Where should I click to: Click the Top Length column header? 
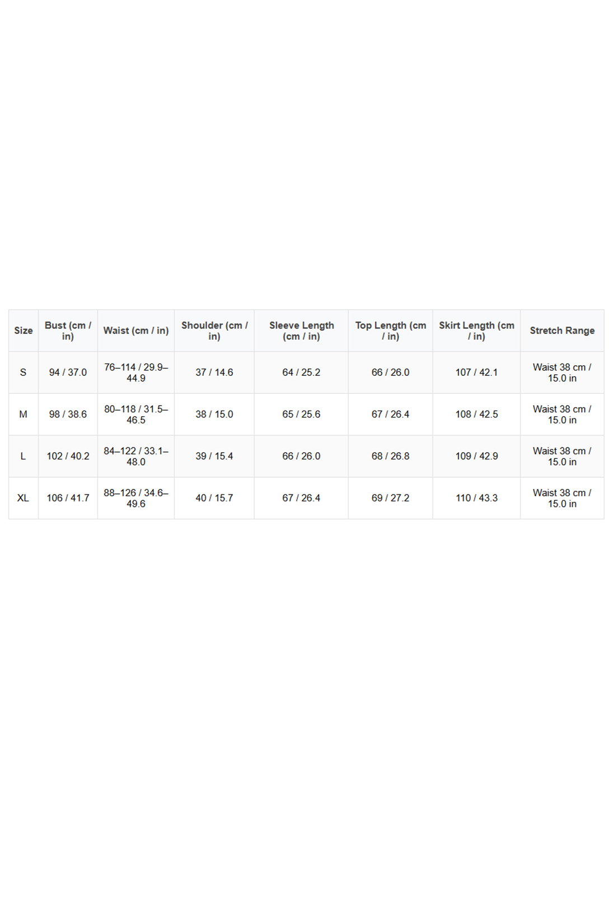[391, 331]
